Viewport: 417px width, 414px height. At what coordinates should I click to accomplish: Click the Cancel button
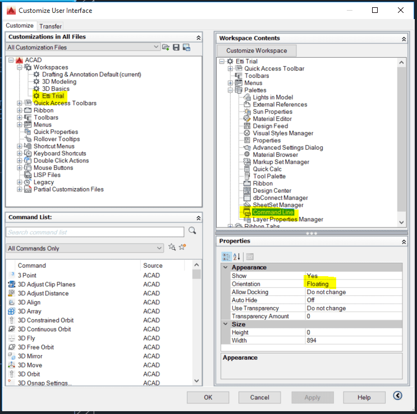[259, 397]
